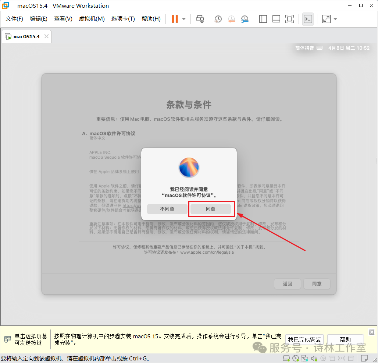Click the send Ctrl+Alt+Del icon
This screenshot has height=363, width=378.
point(200,19)
